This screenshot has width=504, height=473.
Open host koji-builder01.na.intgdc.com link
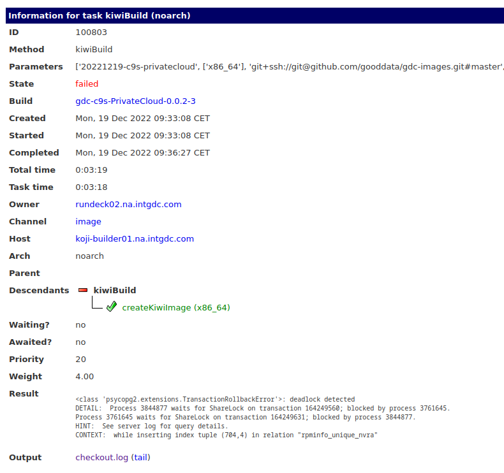tap(135, 239)
